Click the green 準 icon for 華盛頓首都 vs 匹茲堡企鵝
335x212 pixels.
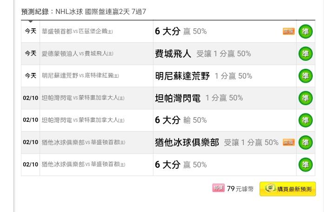(x=305, y=32)
